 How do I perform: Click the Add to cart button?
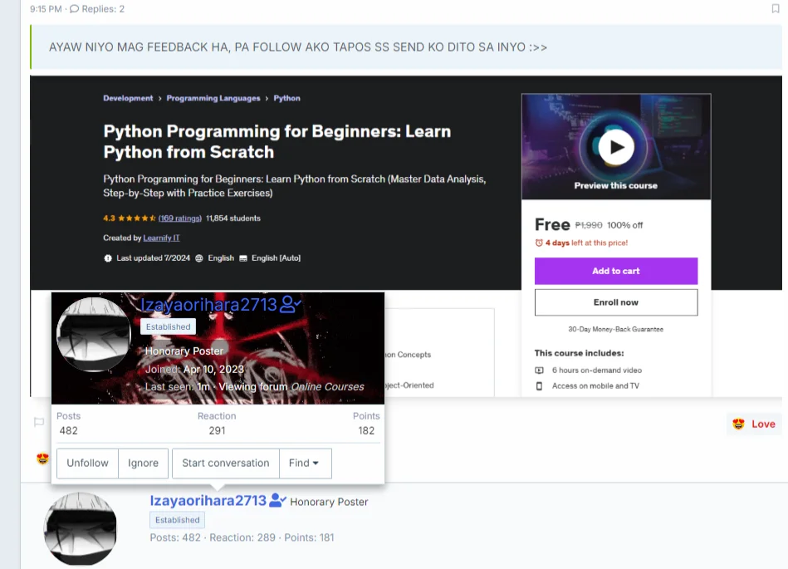(x=616, y=271)
